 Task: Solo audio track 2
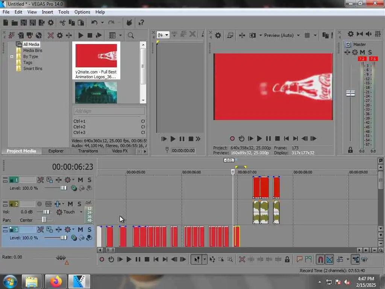pos(79,204)
